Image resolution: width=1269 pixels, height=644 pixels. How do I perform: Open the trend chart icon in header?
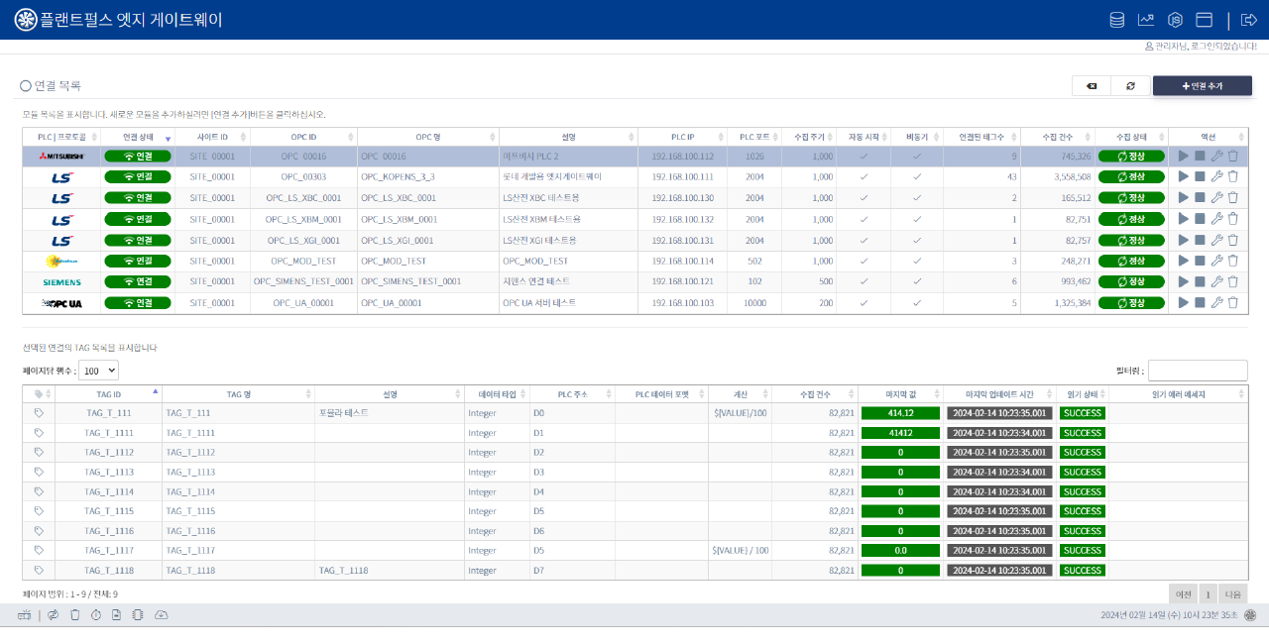[x=1146, y=20]
